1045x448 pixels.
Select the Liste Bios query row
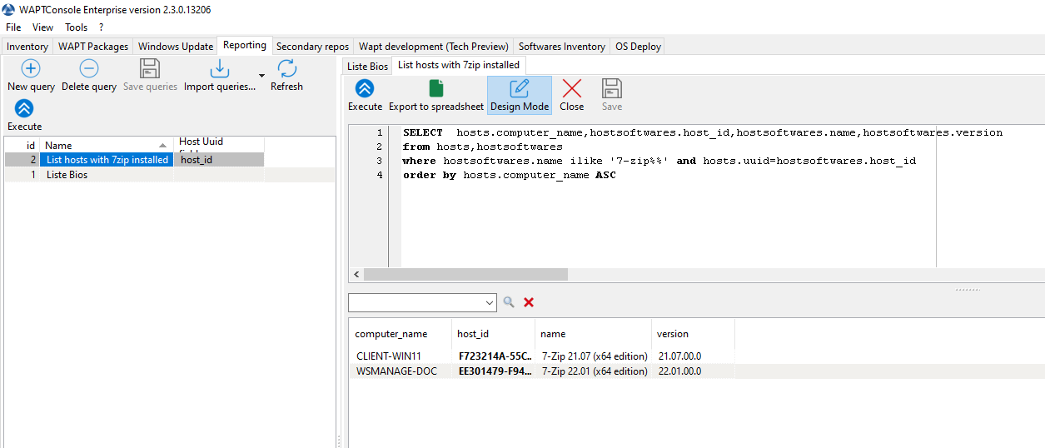click(67, 175)
